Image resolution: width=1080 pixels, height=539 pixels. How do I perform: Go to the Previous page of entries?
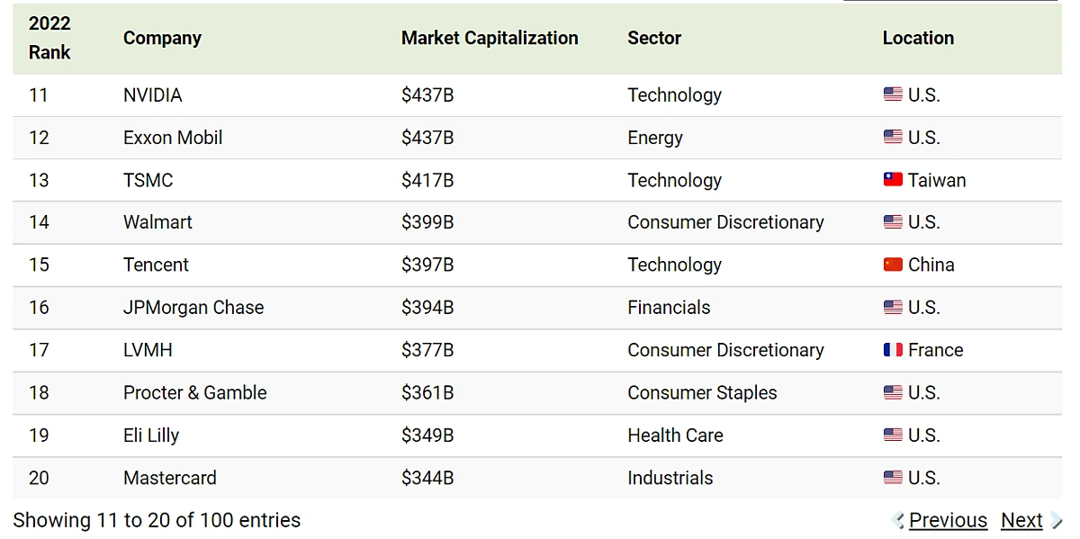coord(948,520)
